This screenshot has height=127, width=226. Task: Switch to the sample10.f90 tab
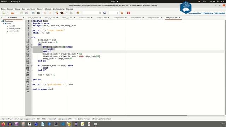[154, 18]
